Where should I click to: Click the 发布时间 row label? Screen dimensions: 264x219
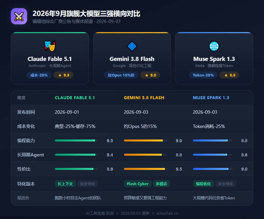pyautogui.click(x=26, y=112)
